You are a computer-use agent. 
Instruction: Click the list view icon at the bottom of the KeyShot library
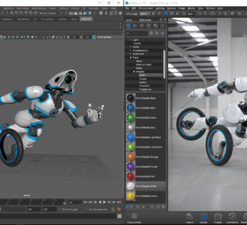coord(127,207)
